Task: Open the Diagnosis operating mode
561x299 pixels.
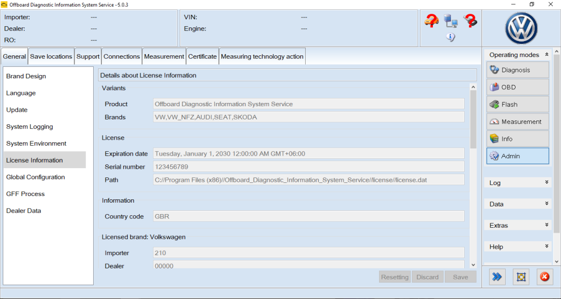Action: (517, 70)
